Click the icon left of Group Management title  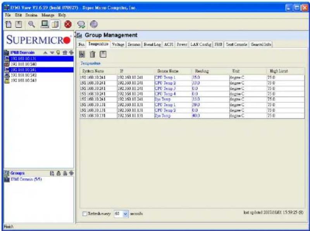(x=79, y=35)
